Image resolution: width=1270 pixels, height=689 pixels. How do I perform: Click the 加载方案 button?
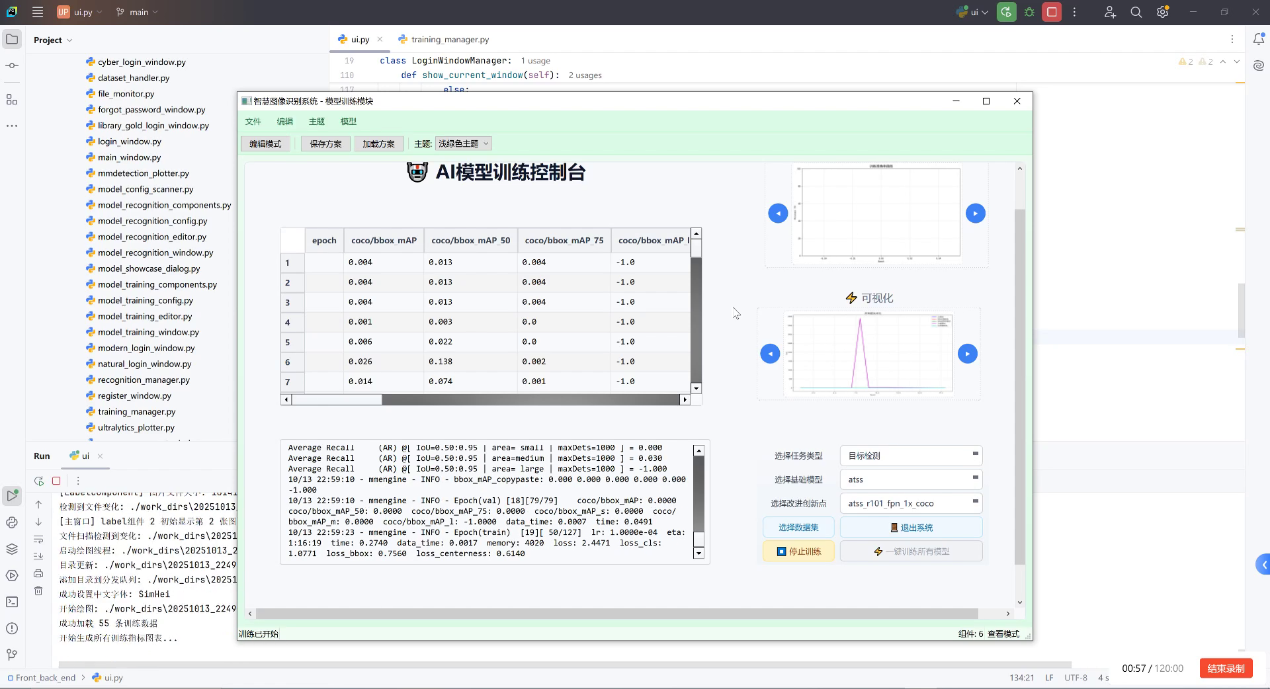click(378, 143)
